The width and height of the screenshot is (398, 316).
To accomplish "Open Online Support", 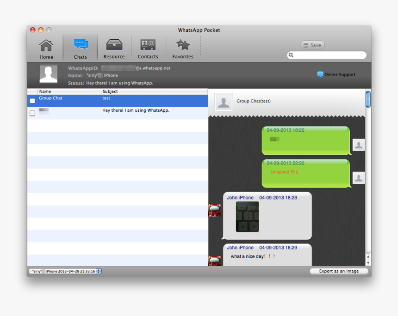I will tap(336, 74).
